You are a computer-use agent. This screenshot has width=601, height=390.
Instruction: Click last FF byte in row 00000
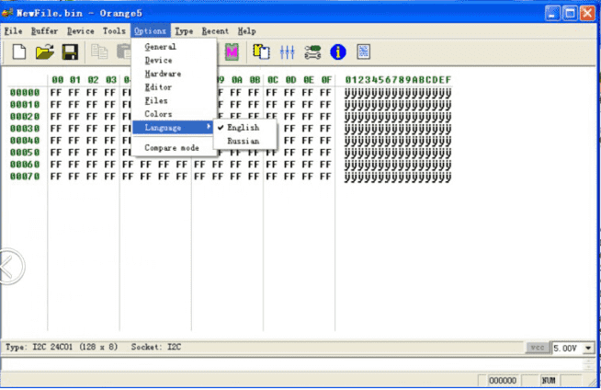(325, 92)
